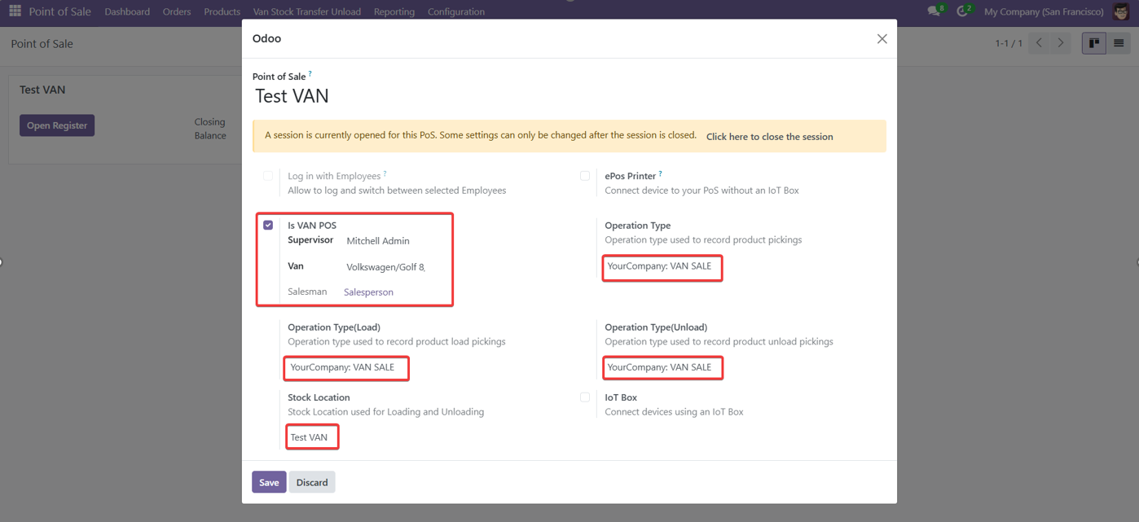Viewport: 1139px width, 522px height.
Task: Open the activities notification icon
Action: pos(964,11)
